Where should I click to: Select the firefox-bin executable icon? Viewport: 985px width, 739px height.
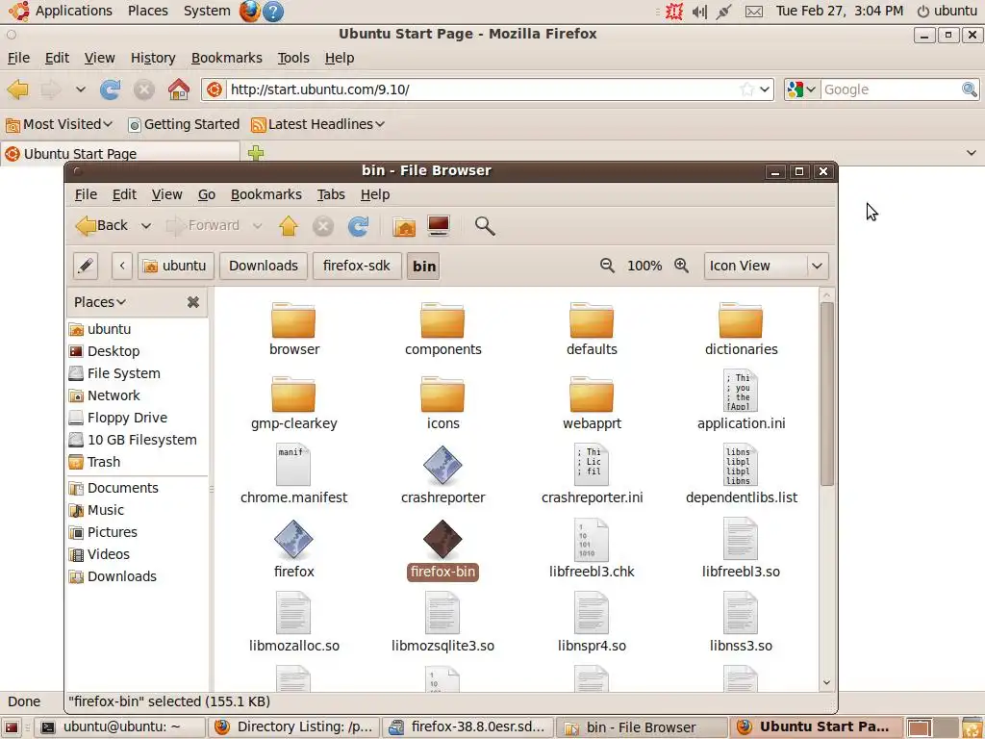pyautogui.click(x=442, y=540)
